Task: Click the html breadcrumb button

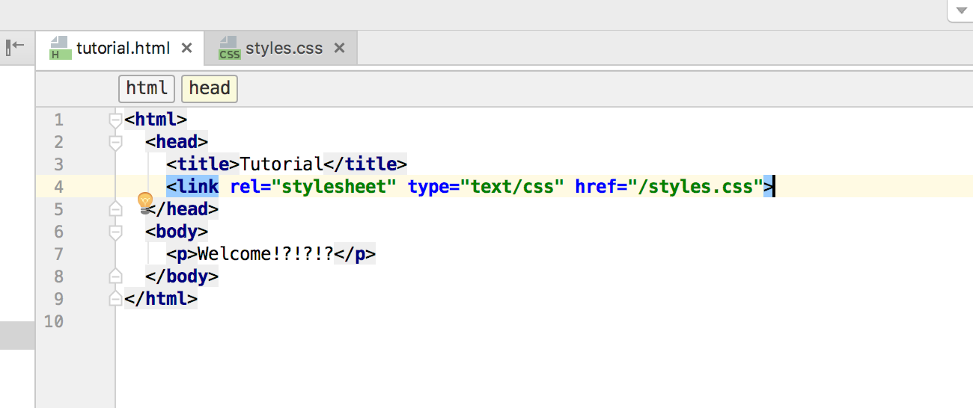Action: 147,88
